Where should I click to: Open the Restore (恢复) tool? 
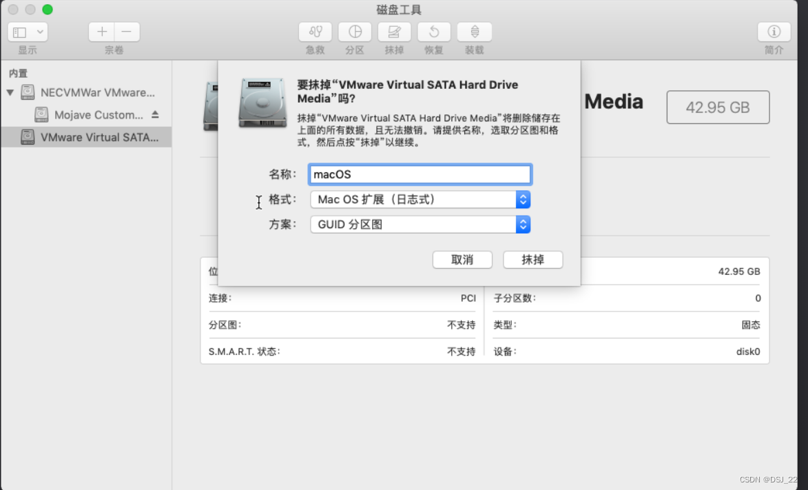434,32
